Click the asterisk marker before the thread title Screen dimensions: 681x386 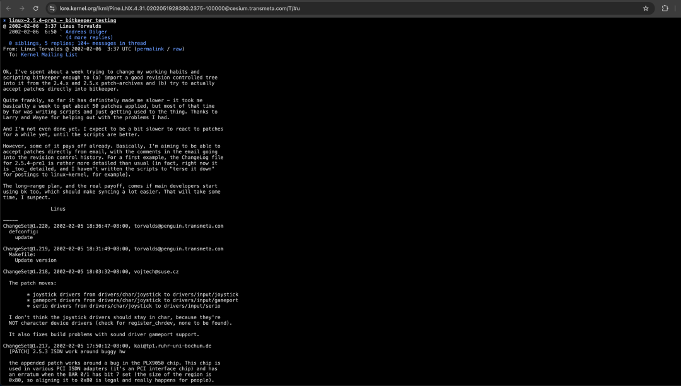pyautogui.click(x=4, y=20)
